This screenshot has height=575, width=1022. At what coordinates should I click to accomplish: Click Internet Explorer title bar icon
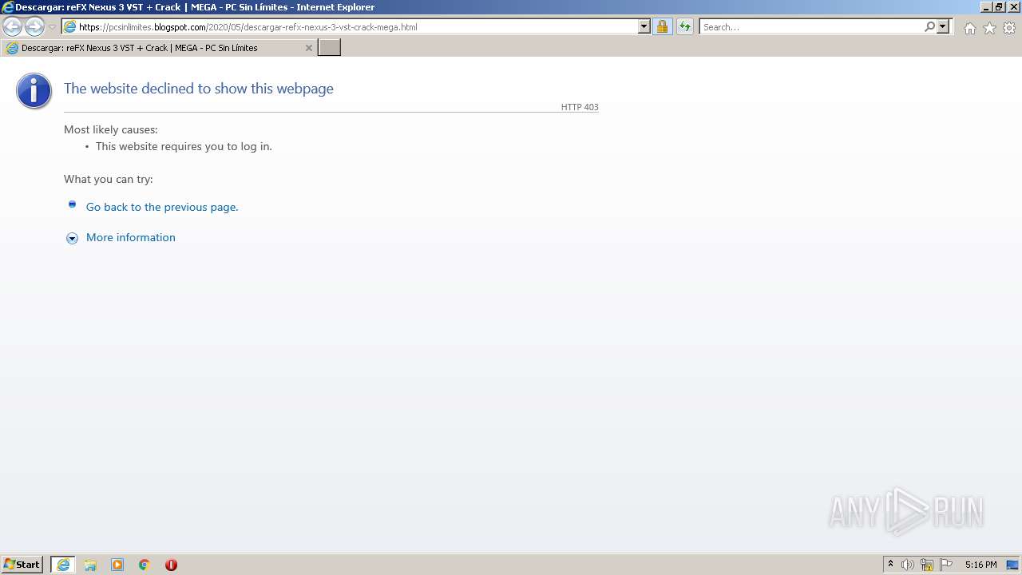coord(8,7)
